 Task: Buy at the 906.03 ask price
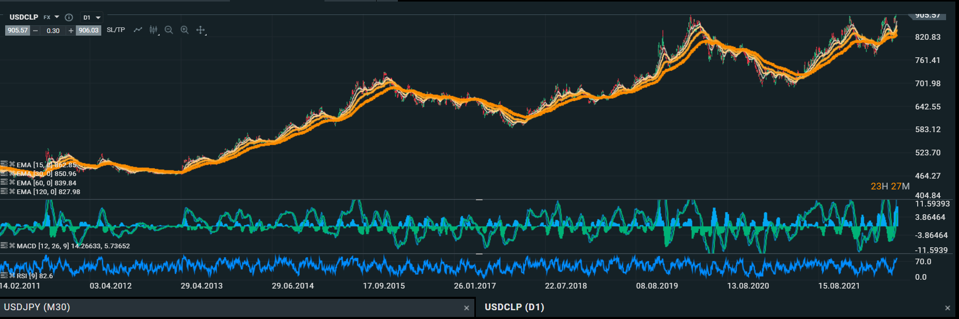[x=88, y=30]
